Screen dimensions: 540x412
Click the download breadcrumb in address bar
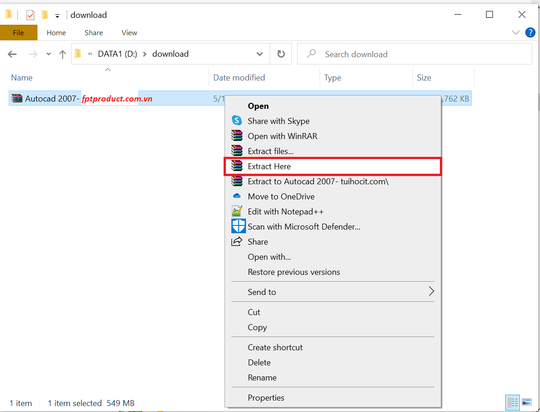pos(171,54)
